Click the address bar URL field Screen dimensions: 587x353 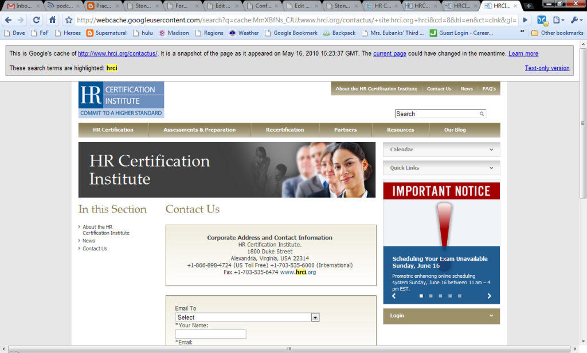[296, 20]
